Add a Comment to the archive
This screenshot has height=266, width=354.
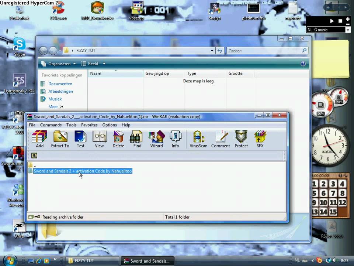[221, 139]
